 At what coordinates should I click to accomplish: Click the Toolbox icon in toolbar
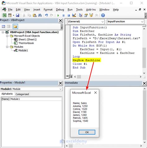tap(96, 15)
